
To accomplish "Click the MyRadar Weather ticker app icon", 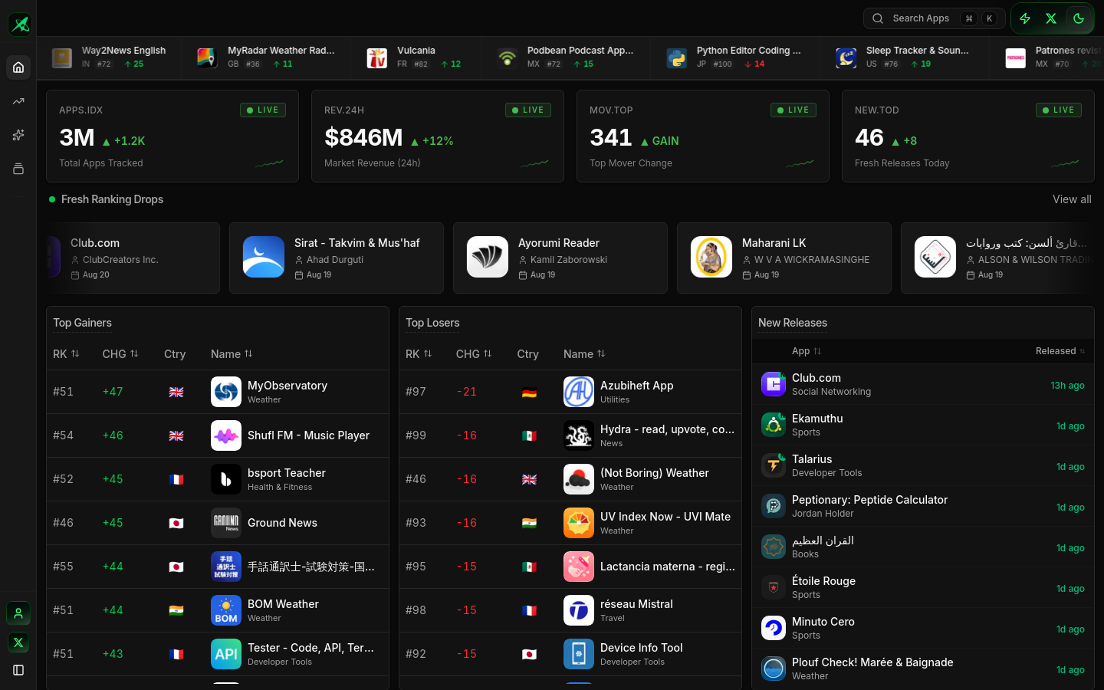I will coord(207,58).
